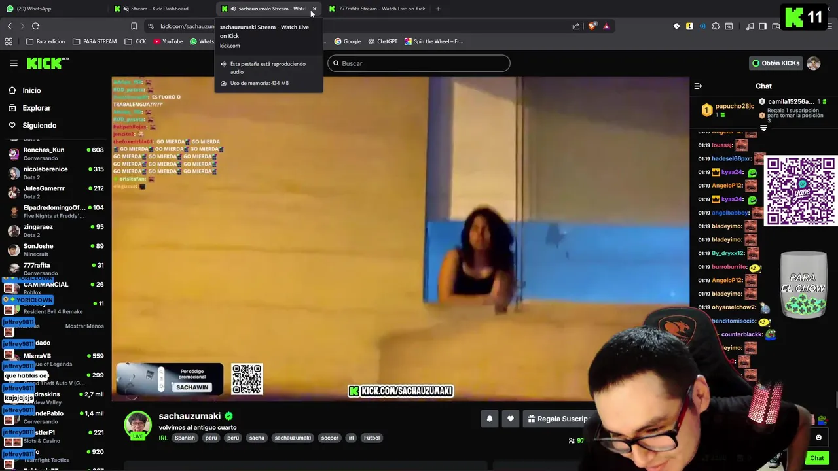Click the green Chat send button
This screenshot has height=471, width=838.
click(816, 458)
